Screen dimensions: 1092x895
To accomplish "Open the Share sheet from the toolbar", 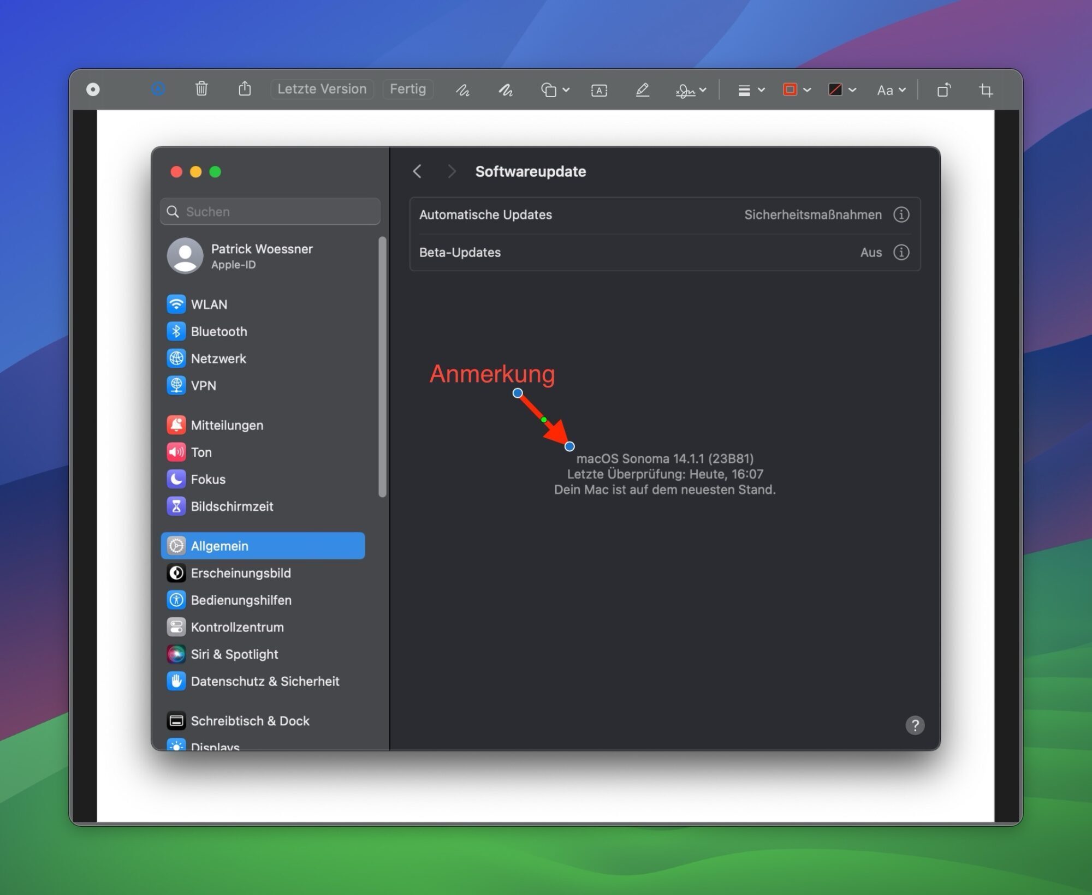I will (245, 89).
